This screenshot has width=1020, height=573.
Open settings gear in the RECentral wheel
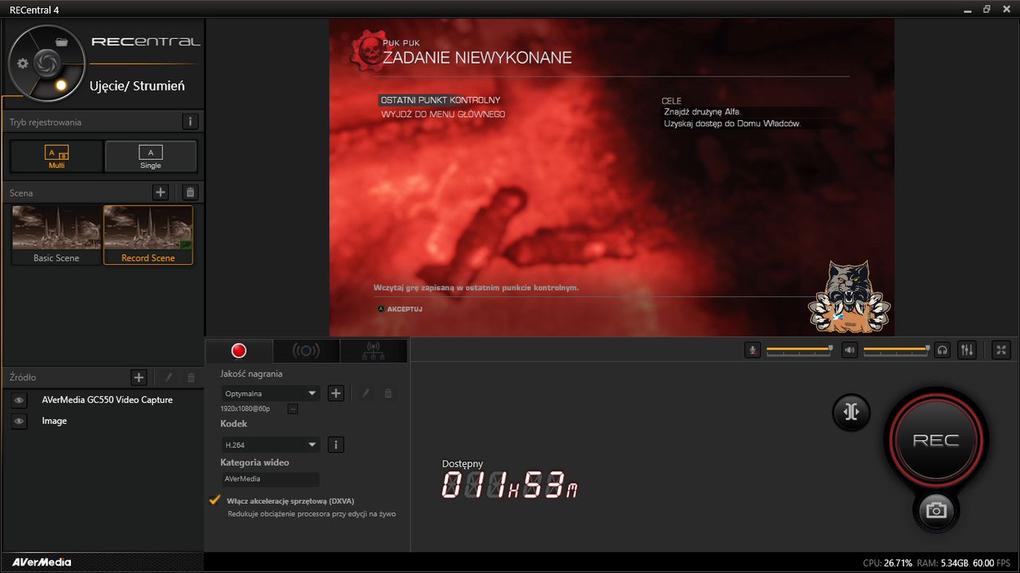point(22,63)
